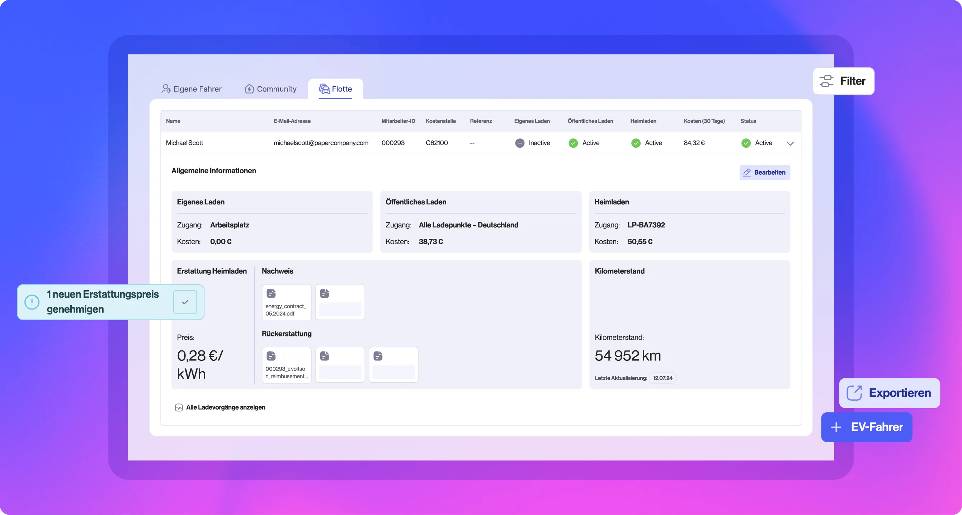The width and height of the screenshot is (962, 515).
Task: Open the energy_contract_05.2024.pdf file icon
Action: [271, 293]
